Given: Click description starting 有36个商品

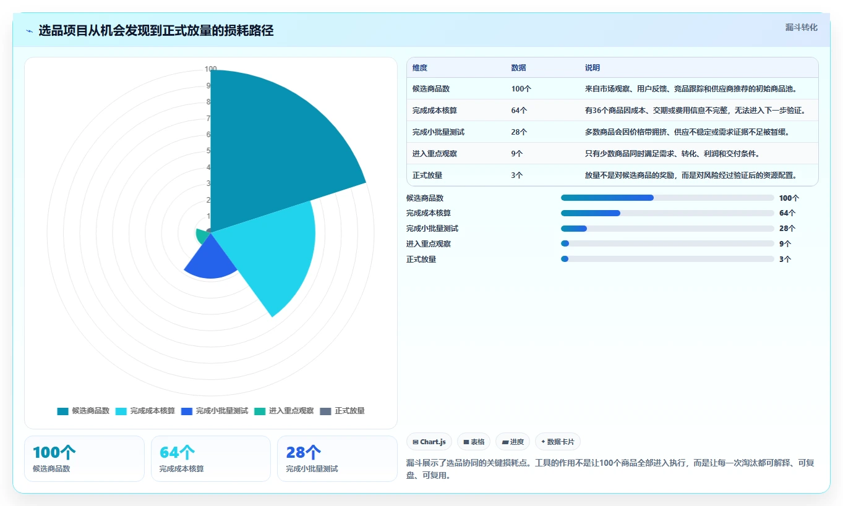Looking at the screenshot, I should 695,111.
